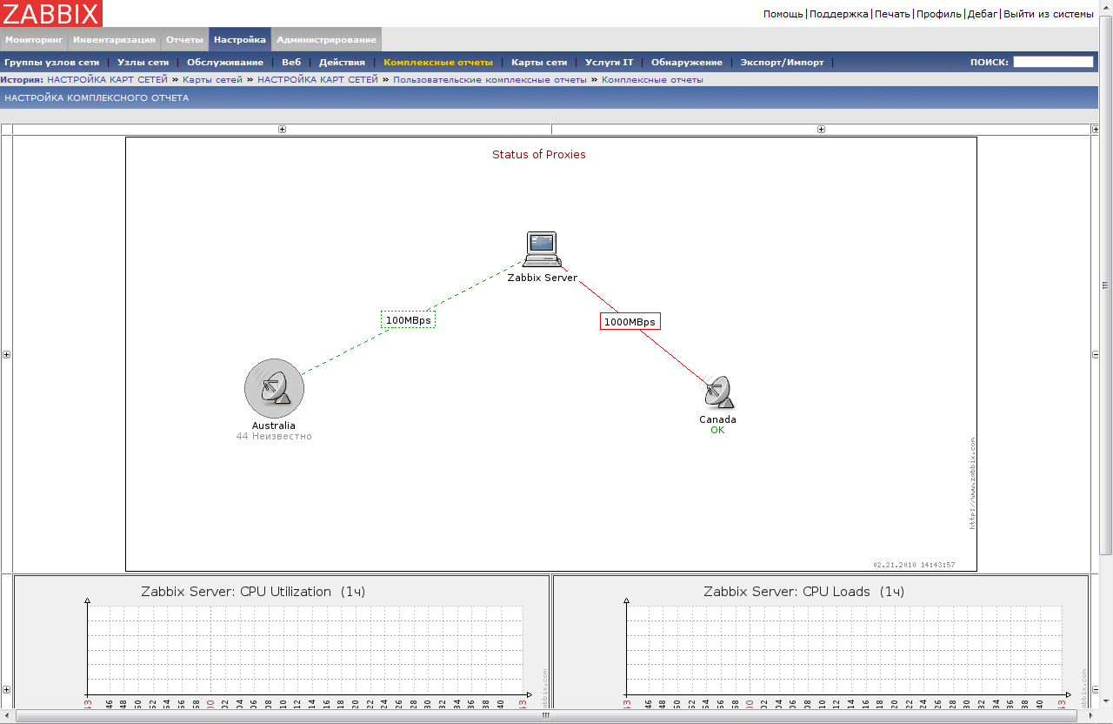Open Услуги IT submenu item
Screen dimensions: 1113x724
[610, 63]
